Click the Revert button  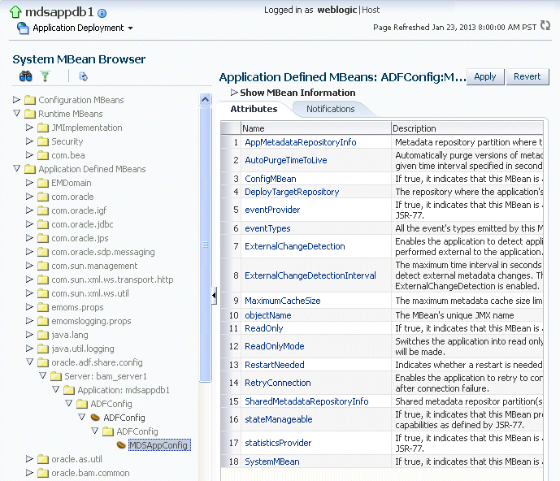pos(527,76)
